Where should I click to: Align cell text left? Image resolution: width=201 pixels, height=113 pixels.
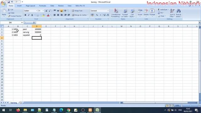coord(55,15)
